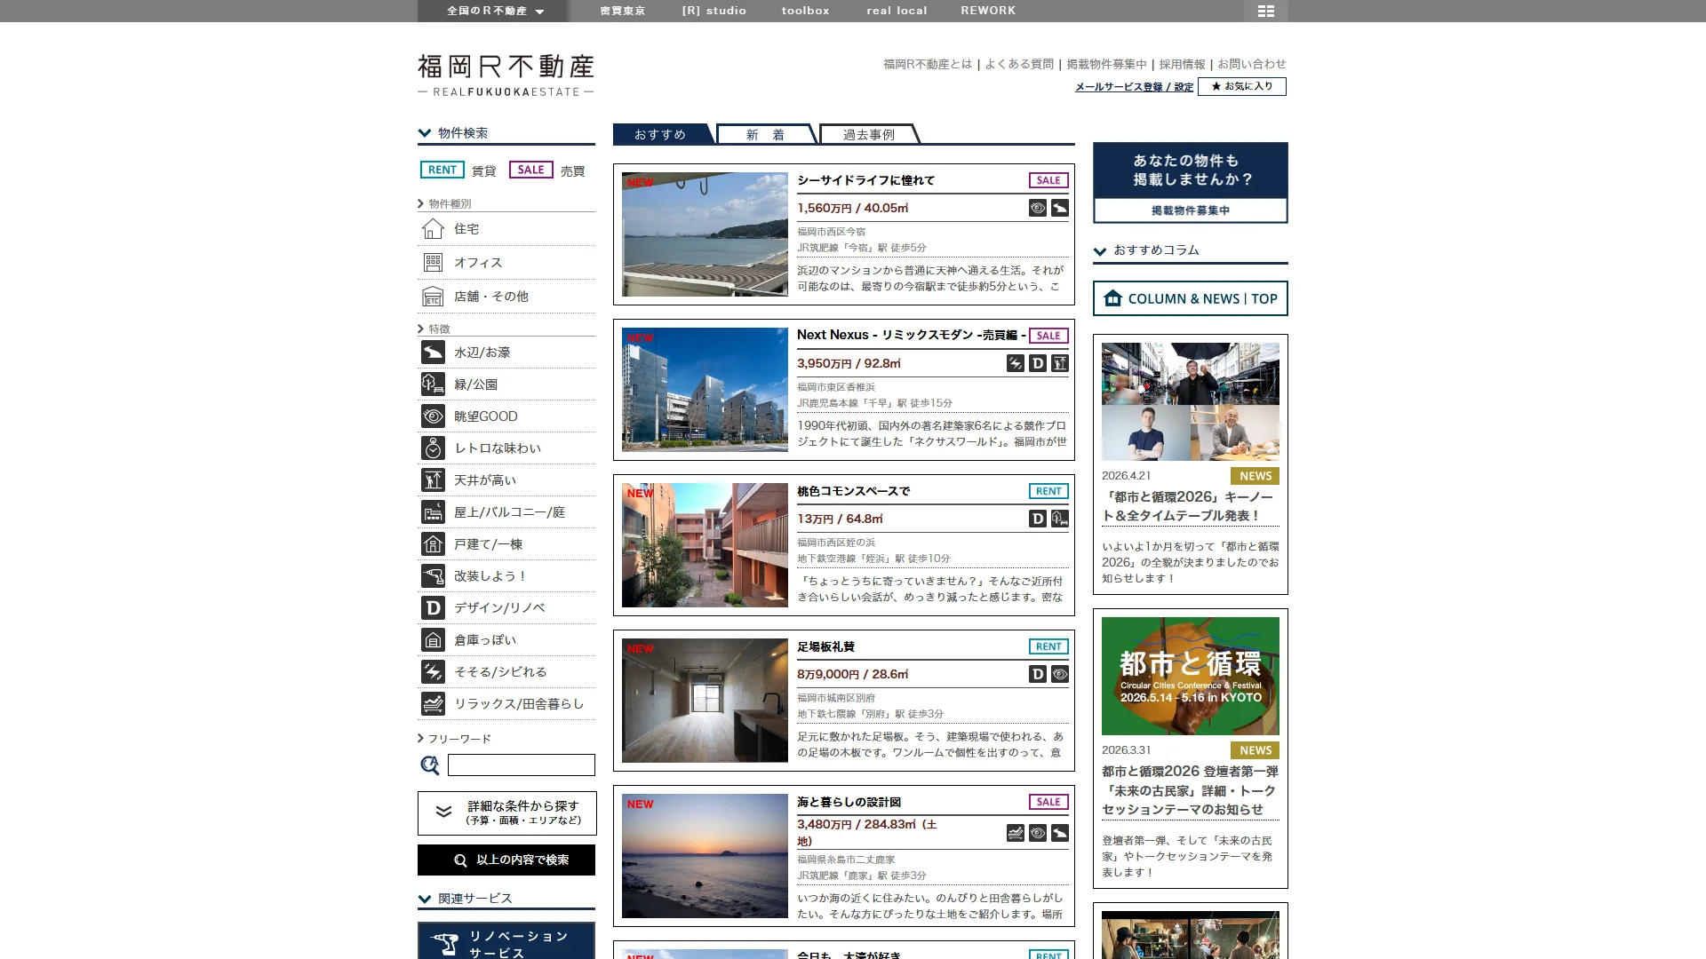Screen dimensions: 1706x959
Task: Choose the レトロな味わい retro icon
Action: tap(433, 448)
